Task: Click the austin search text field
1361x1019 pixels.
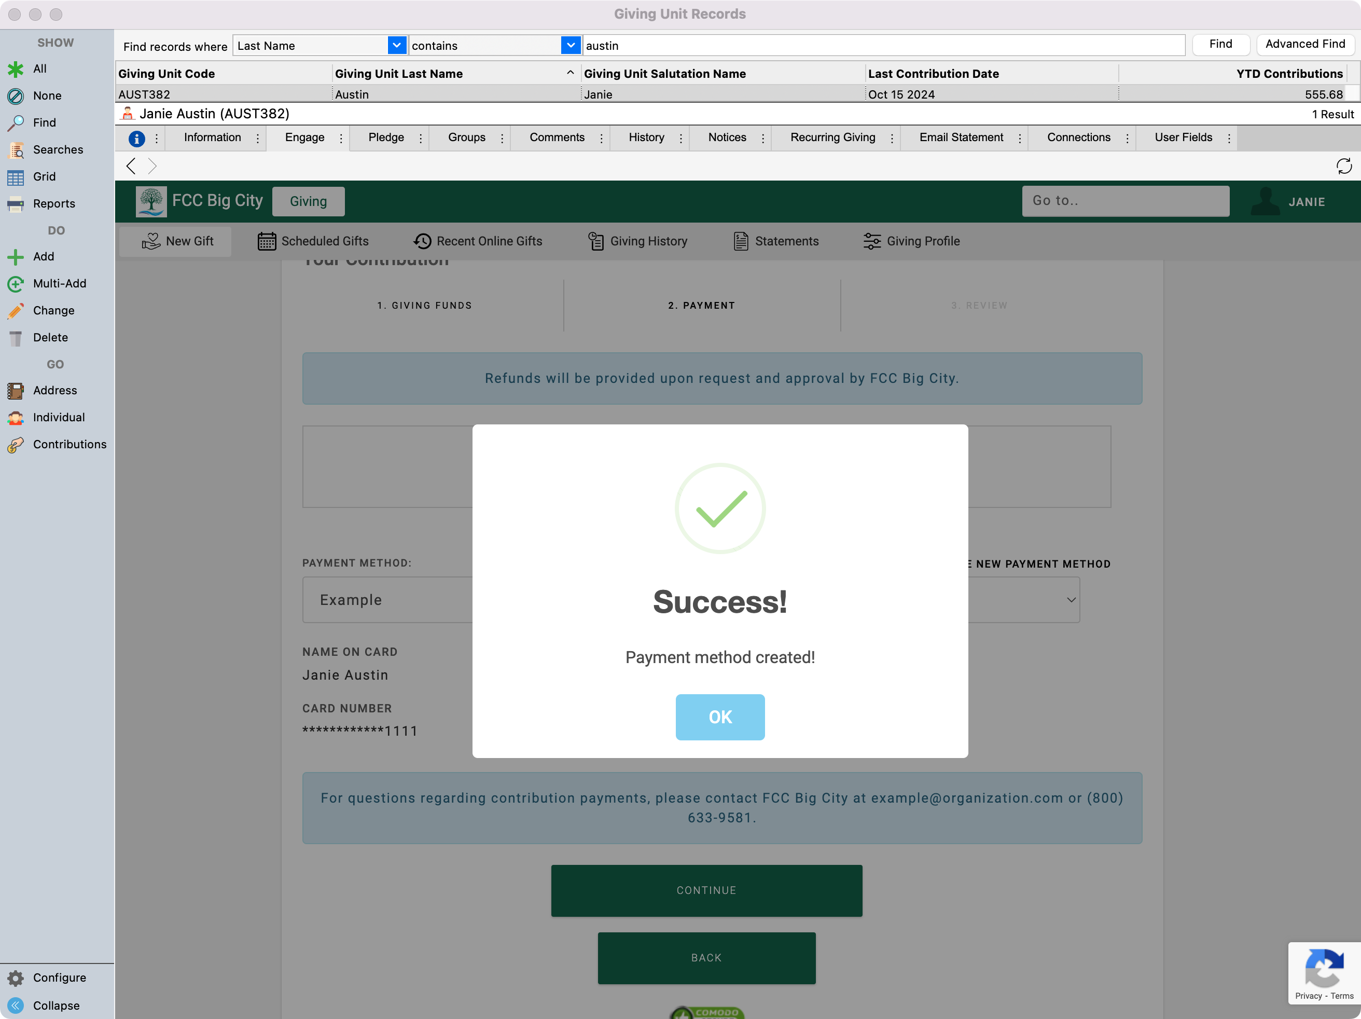Action: (x=883, y=46)
